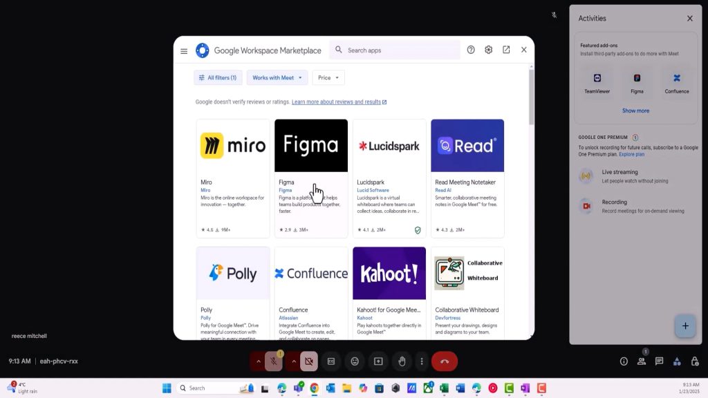Close the Activities panel

(x=689, y=19)
